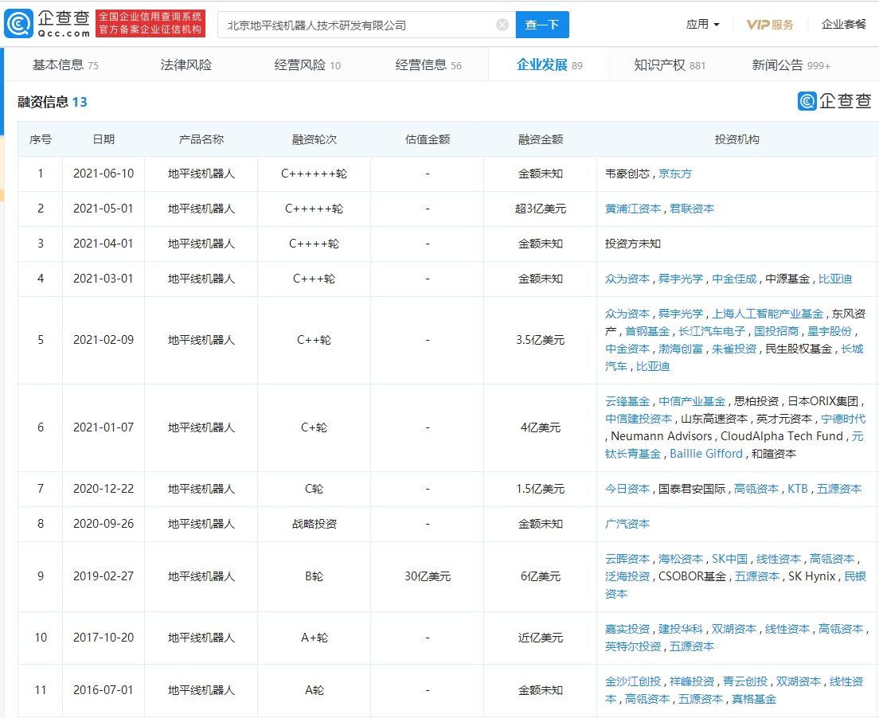Open Baillie Gifford investor link

(705, 454)
